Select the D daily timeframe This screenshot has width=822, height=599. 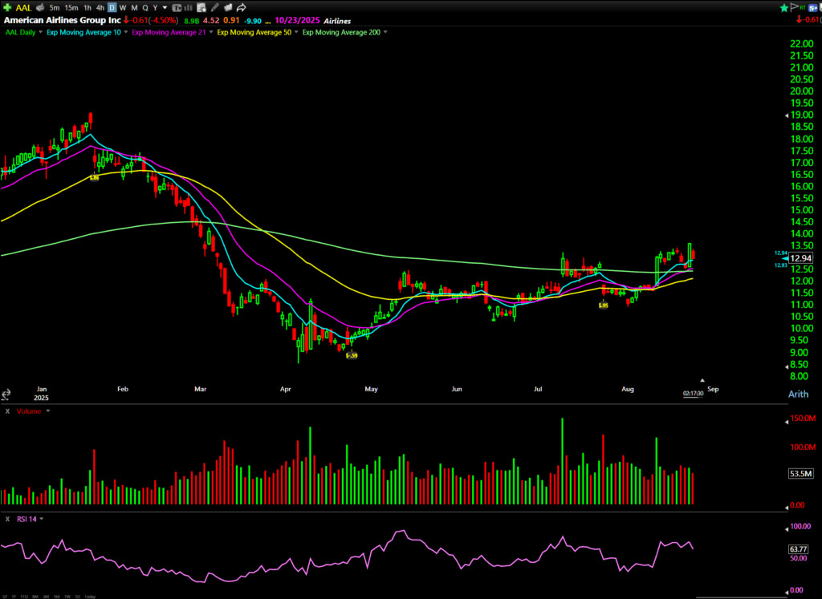click(112, 8)
